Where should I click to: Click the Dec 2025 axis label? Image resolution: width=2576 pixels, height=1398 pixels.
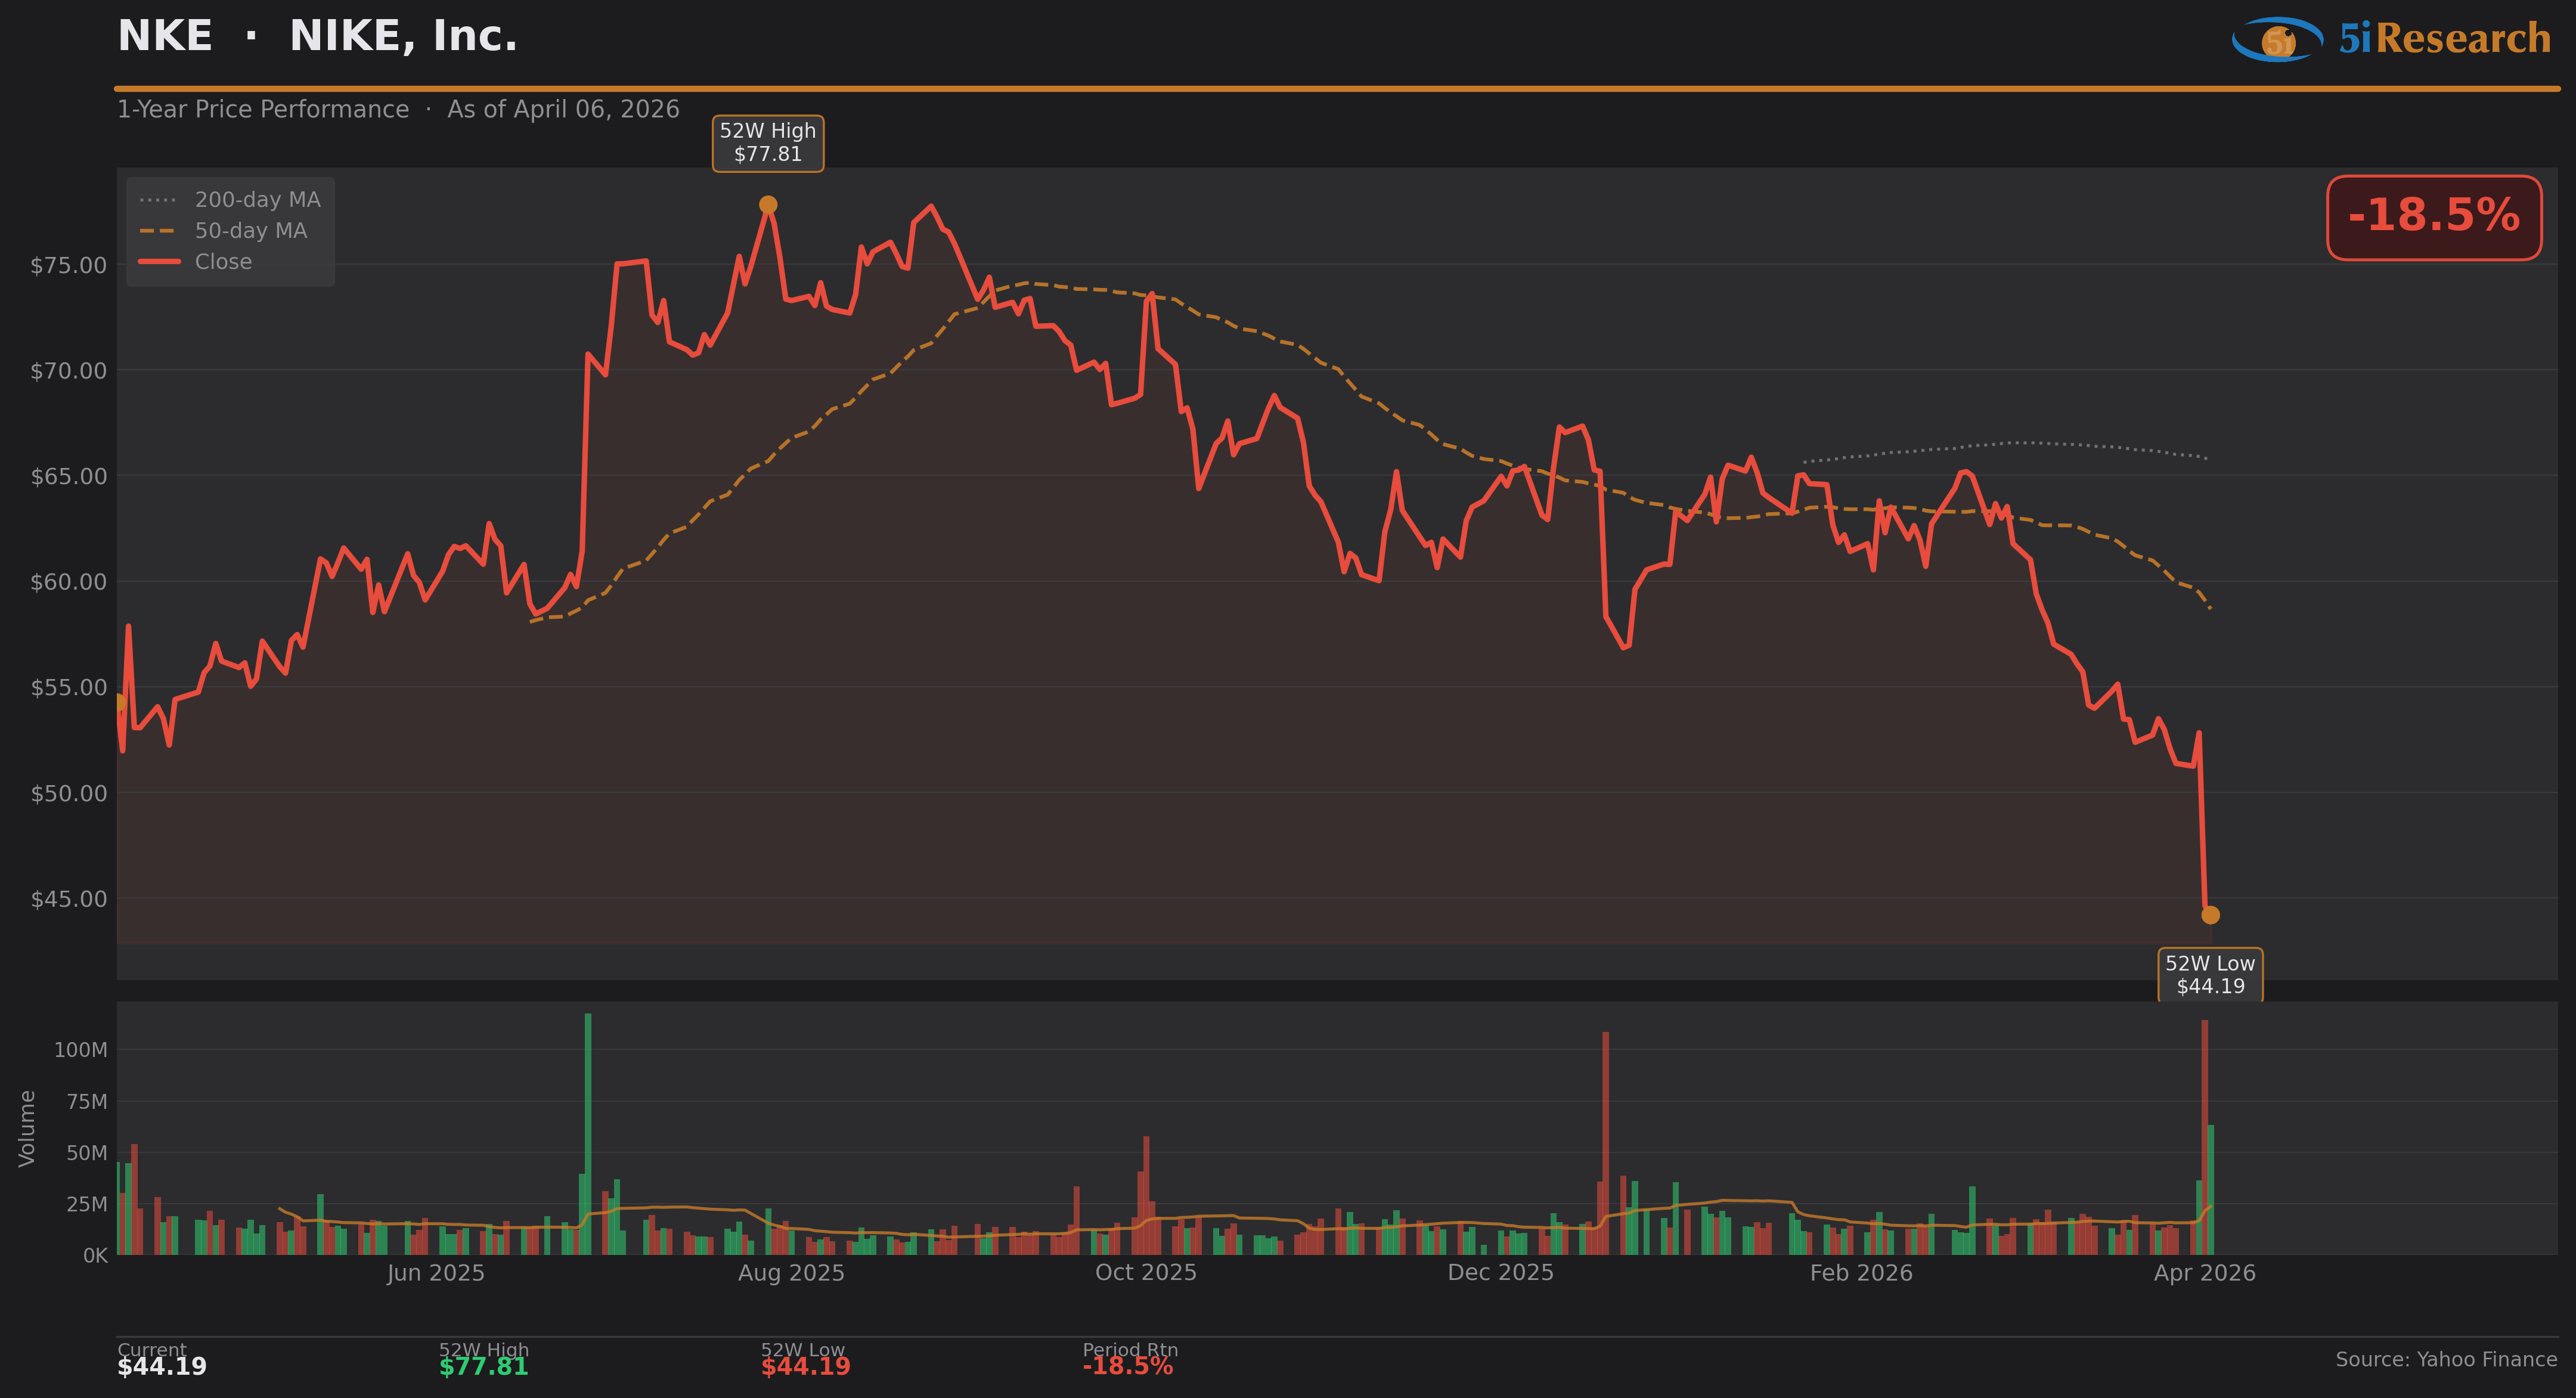(x=1500, y=1273)
